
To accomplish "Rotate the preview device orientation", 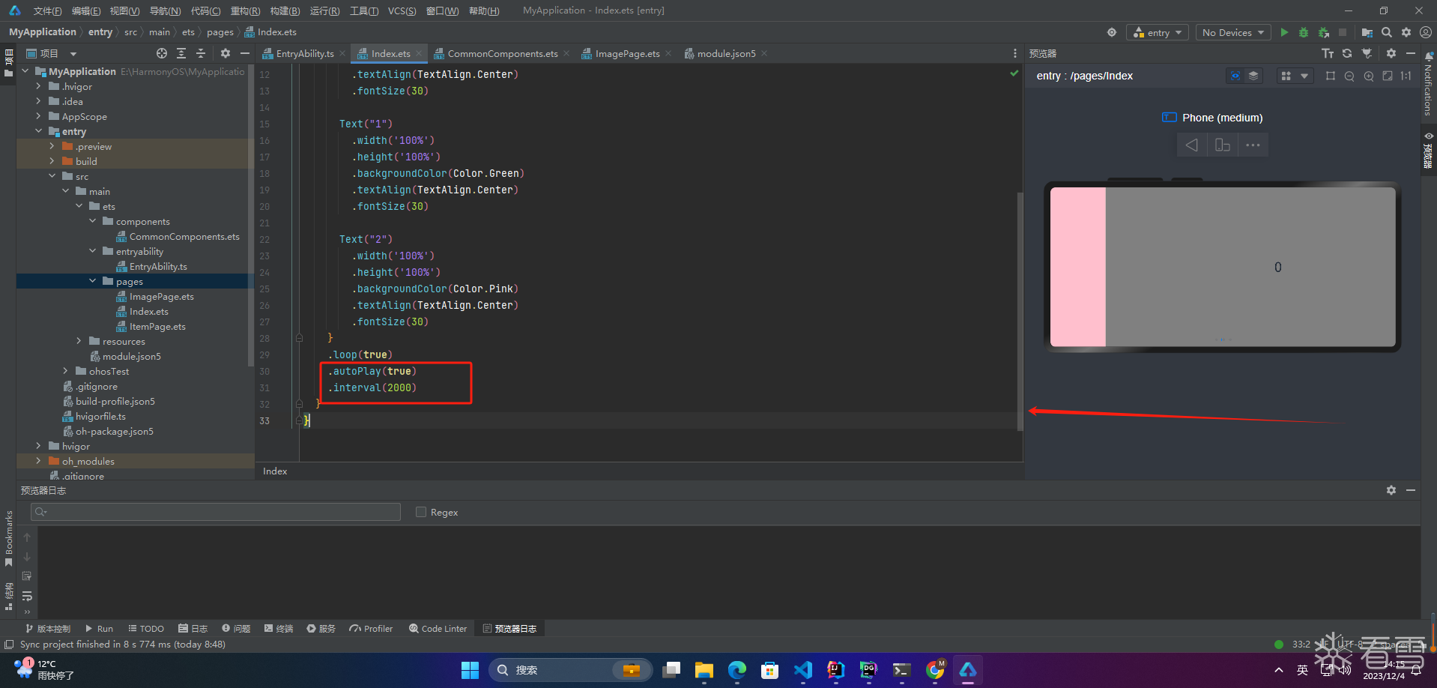I will click(1223, 145).
